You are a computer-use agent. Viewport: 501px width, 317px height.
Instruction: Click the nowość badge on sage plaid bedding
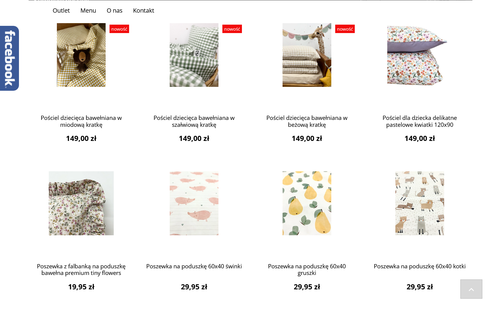232,29
